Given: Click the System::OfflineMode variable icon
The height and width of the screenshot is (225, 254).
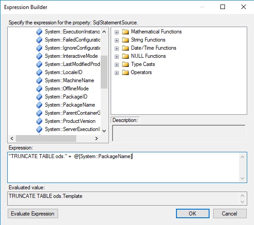Looking at the screenshot, I should click(39, 89).
